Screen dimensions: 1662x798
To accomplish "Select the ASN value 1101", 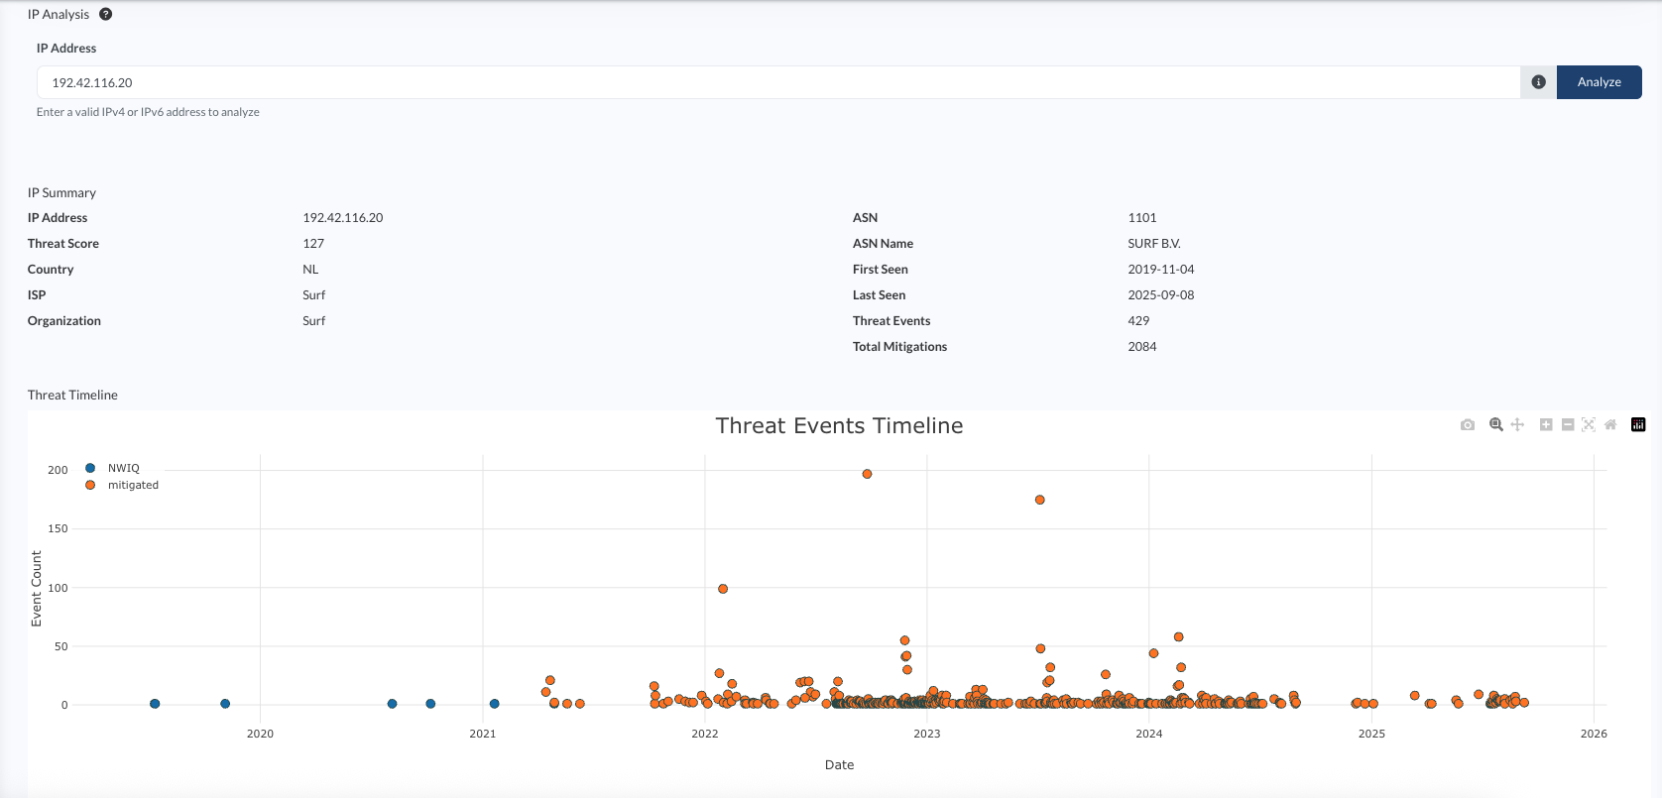I will [x=1141, y=217].
